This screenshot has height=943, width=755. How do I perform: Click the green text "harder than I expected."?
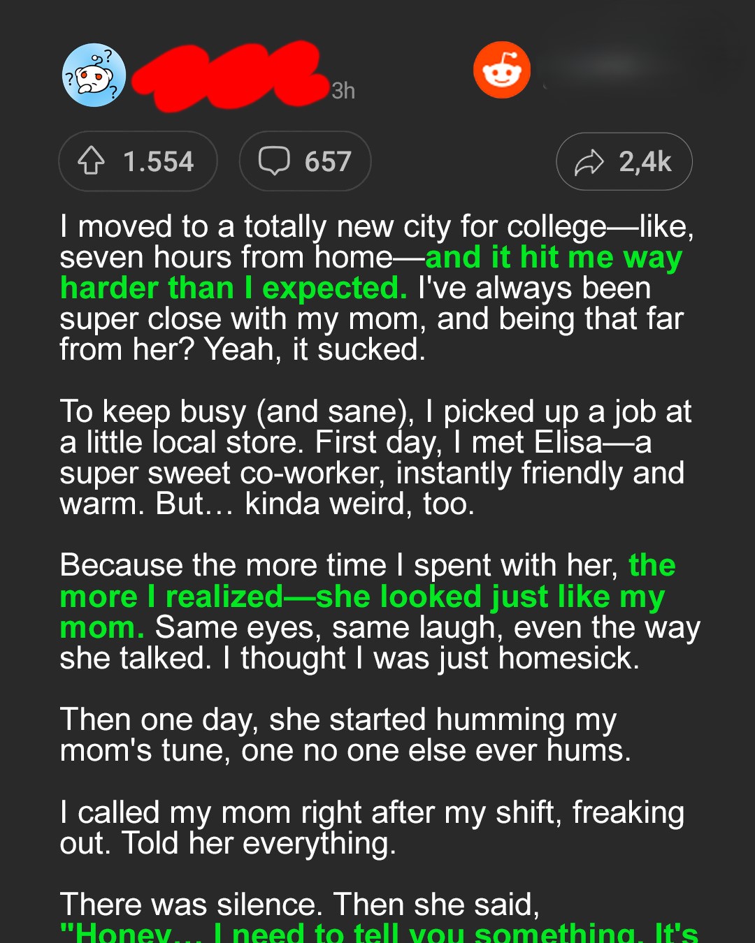click(233, 288)
